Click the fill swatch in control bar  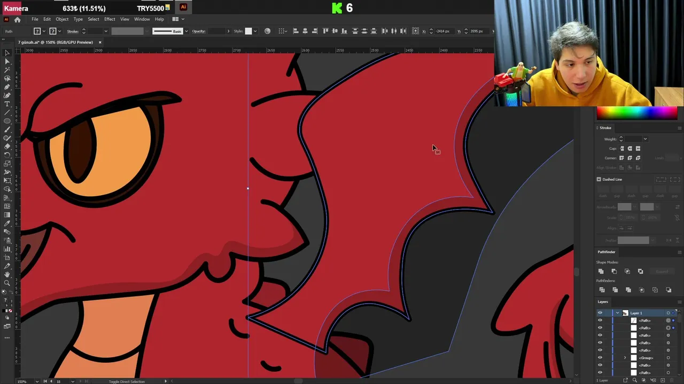(37, 31)
